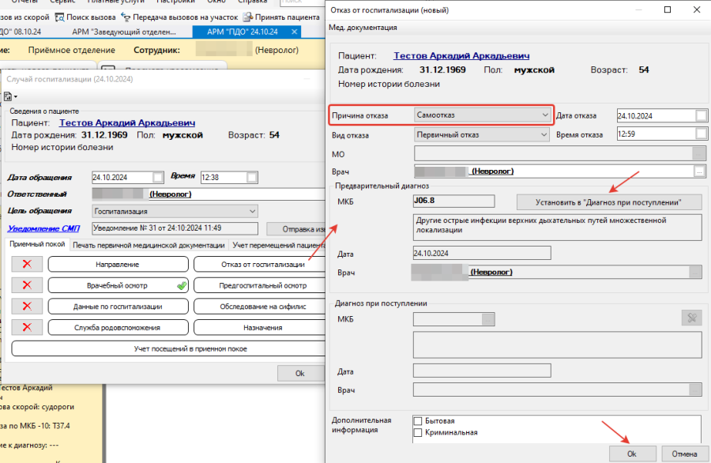Open Дата обращения calendar picker
The image size is (711, 463).
click(x=158, y=177)
